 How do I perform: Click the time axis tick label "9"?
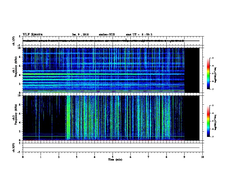coord(184,157)
